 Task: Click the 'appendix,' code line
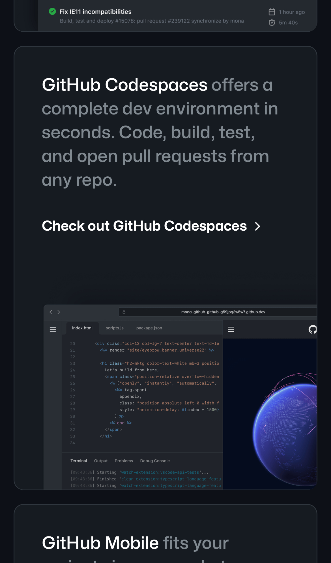pyautogui.click(x=130, y=397)
